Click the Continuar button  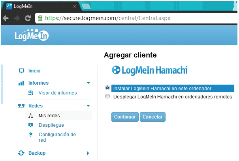(x=125, y=117)
